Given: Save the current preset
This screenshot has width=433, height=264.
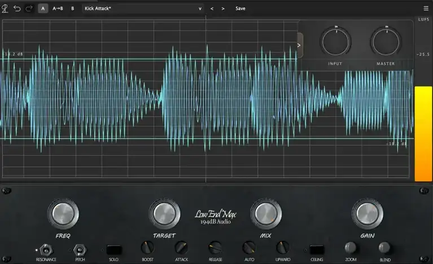Looking at the screenshot, I should coord(240,8).
